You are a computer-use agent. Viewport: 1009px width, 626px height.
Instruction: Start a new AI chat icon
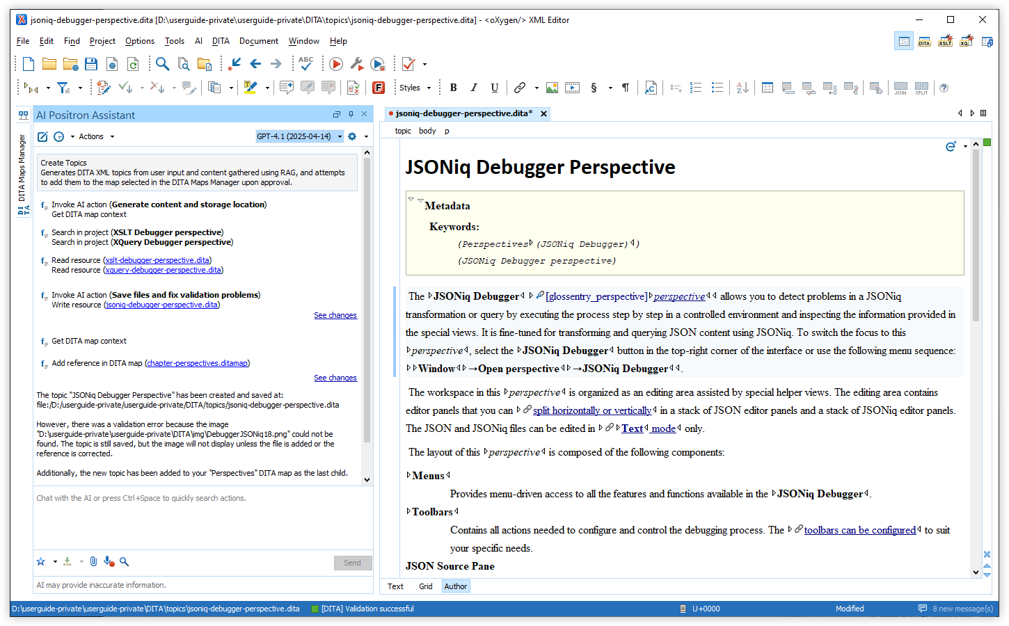(x=42, y=136)
